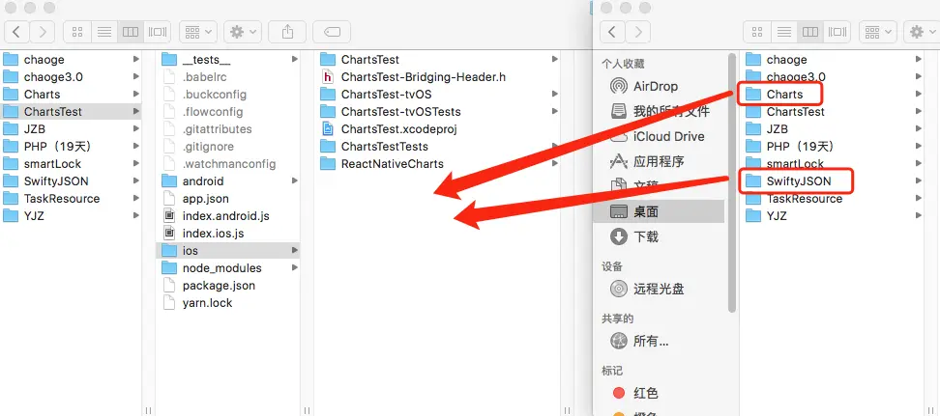This screenshot has width=940, height=416.
Task: Select icon view in right window
Action: pyautogui.click(x=756, y=32)
